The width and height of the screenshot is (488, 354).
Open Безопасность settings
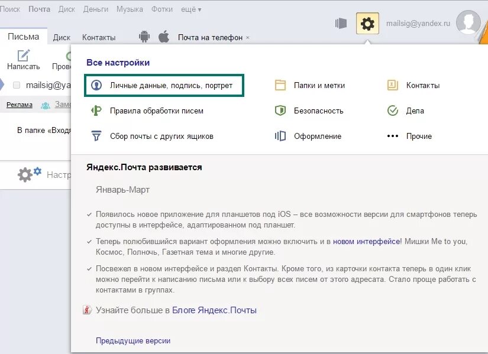click(318, 111)
